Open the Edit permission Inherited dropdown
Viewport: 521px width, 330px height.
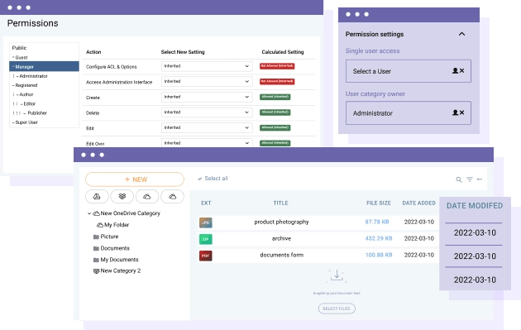pyautogui.click(x=207, y=127)
